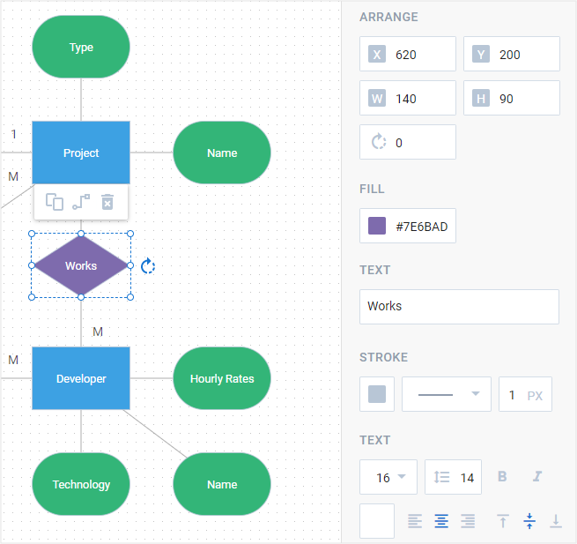
Task: Open the stroke line style dropdown
Action: (x=447, y=394)
